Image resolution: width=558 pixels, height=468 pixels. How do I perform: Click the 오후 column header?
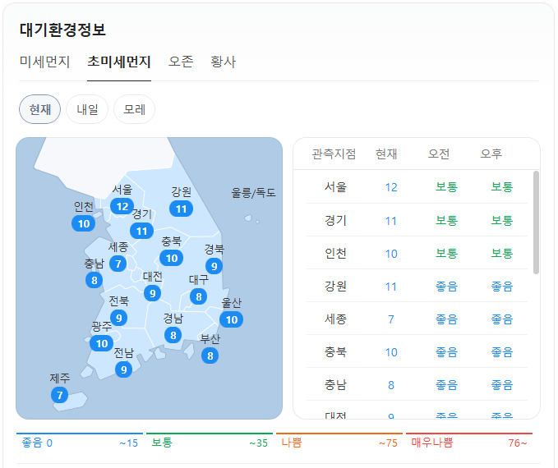point(491,154)
